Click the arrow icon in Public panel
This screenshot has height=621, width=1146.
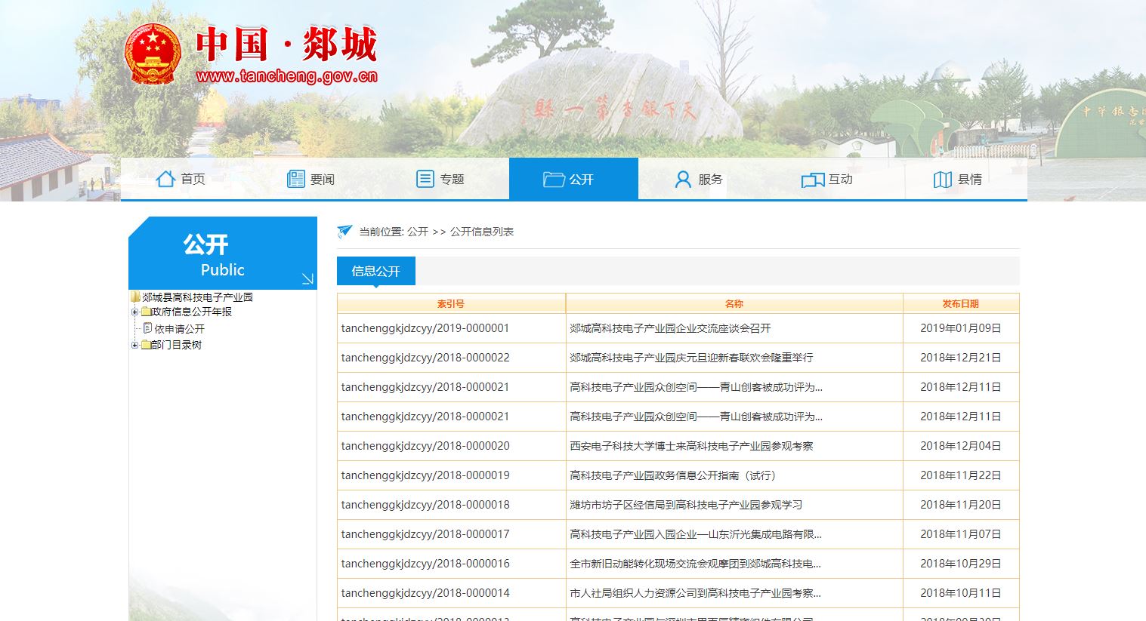point(307,278)
